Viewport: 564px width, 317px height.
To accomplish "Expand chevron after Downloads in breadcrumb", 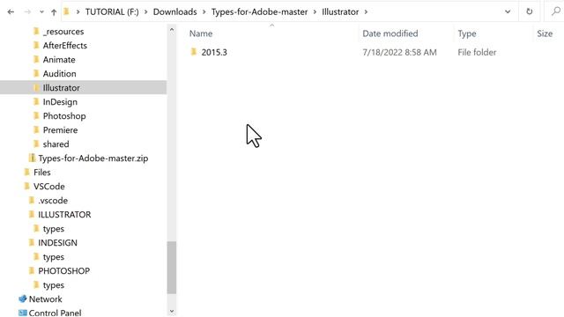I will pos(204,11).
